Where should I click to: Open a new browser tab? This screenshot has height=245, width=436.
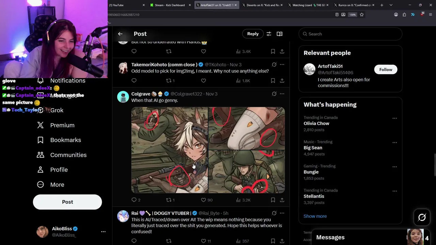[382, 5]
